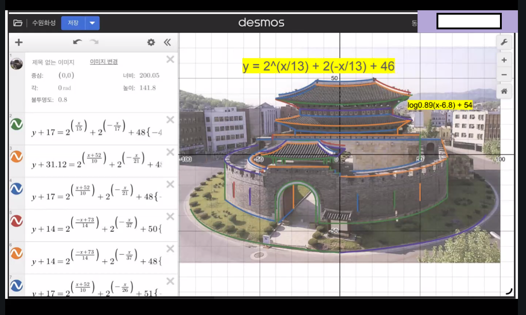
Task: Zoom out of the graph
Action: [504, 74]
